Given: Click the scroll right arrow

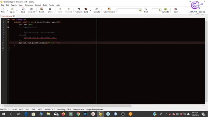Looking at the screenshot, I should (204, 106).
